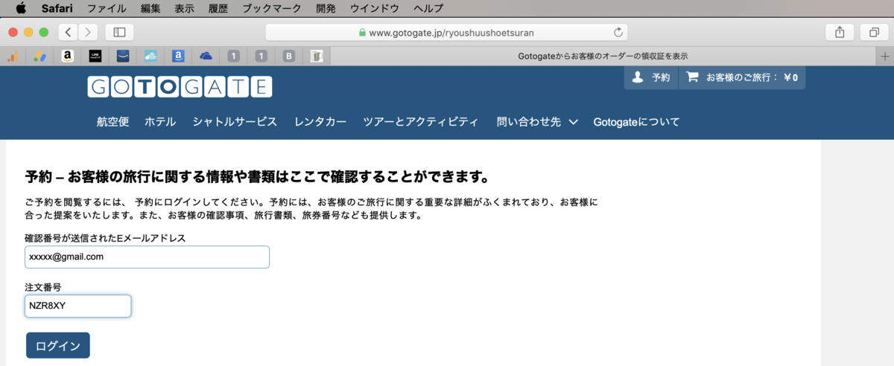Go to ツアーとアクティビティ
Viewport: 894px width, 366px height.
(x=421, y=121)
